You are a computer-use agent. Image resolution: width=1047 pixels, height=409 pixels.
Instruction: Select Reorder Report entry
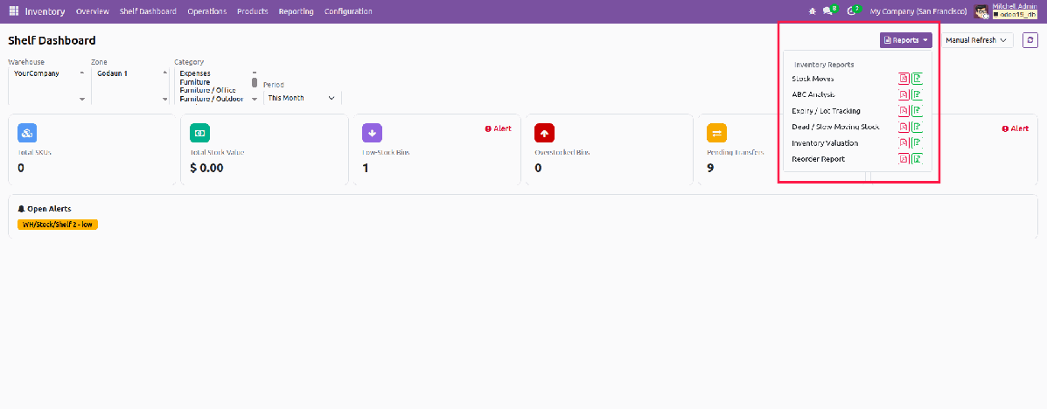tap(818, 159)
